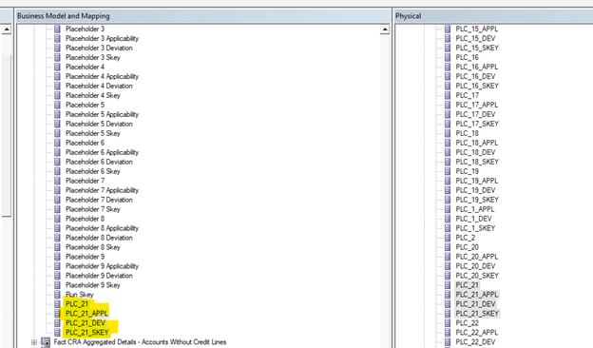This screenshot has width=593, height=348.
Task: Click the physical column icon beside PLC_17_DEV
Action: point(448,114)
